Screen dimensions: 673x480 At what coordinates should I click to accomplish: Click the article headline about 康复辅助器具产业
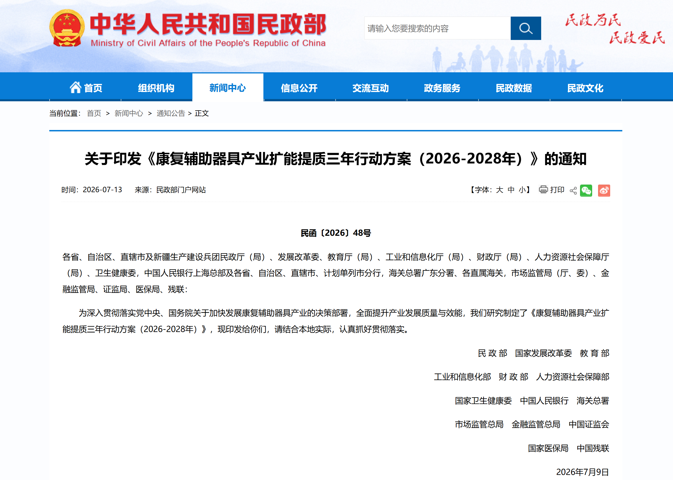coord(336,159)
